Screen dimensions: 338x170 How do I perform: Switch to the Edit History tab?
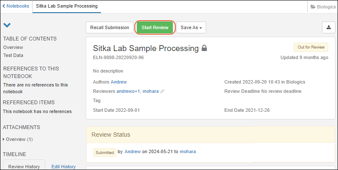point(63,167)
